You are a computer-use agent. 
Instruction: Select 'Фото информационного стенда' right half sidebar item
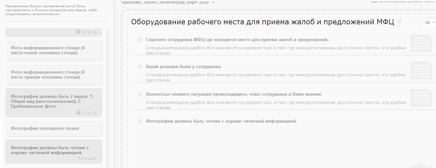click(x=54, y=75)
